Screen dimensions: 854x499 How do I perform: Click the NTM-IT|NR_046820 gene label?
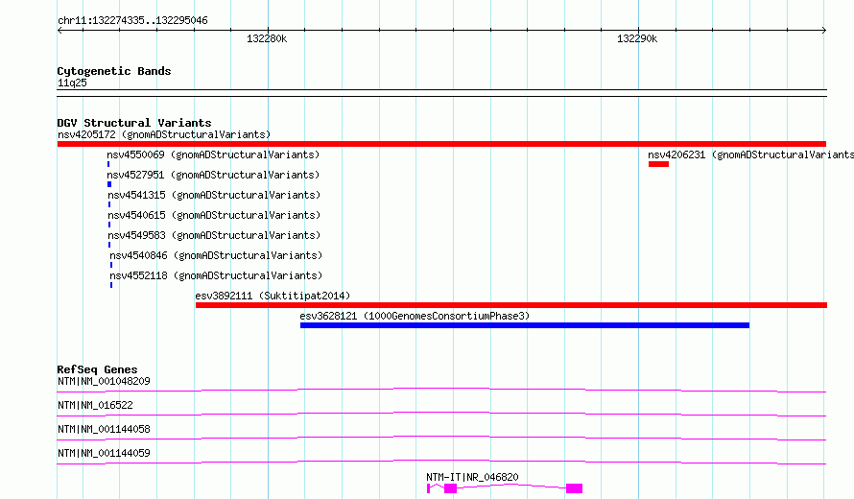click(x=472, y=477)
